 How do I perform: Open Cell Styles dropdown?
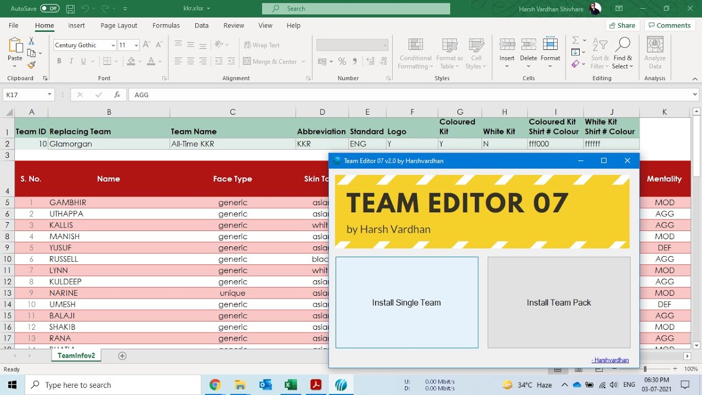pos(476,53)
